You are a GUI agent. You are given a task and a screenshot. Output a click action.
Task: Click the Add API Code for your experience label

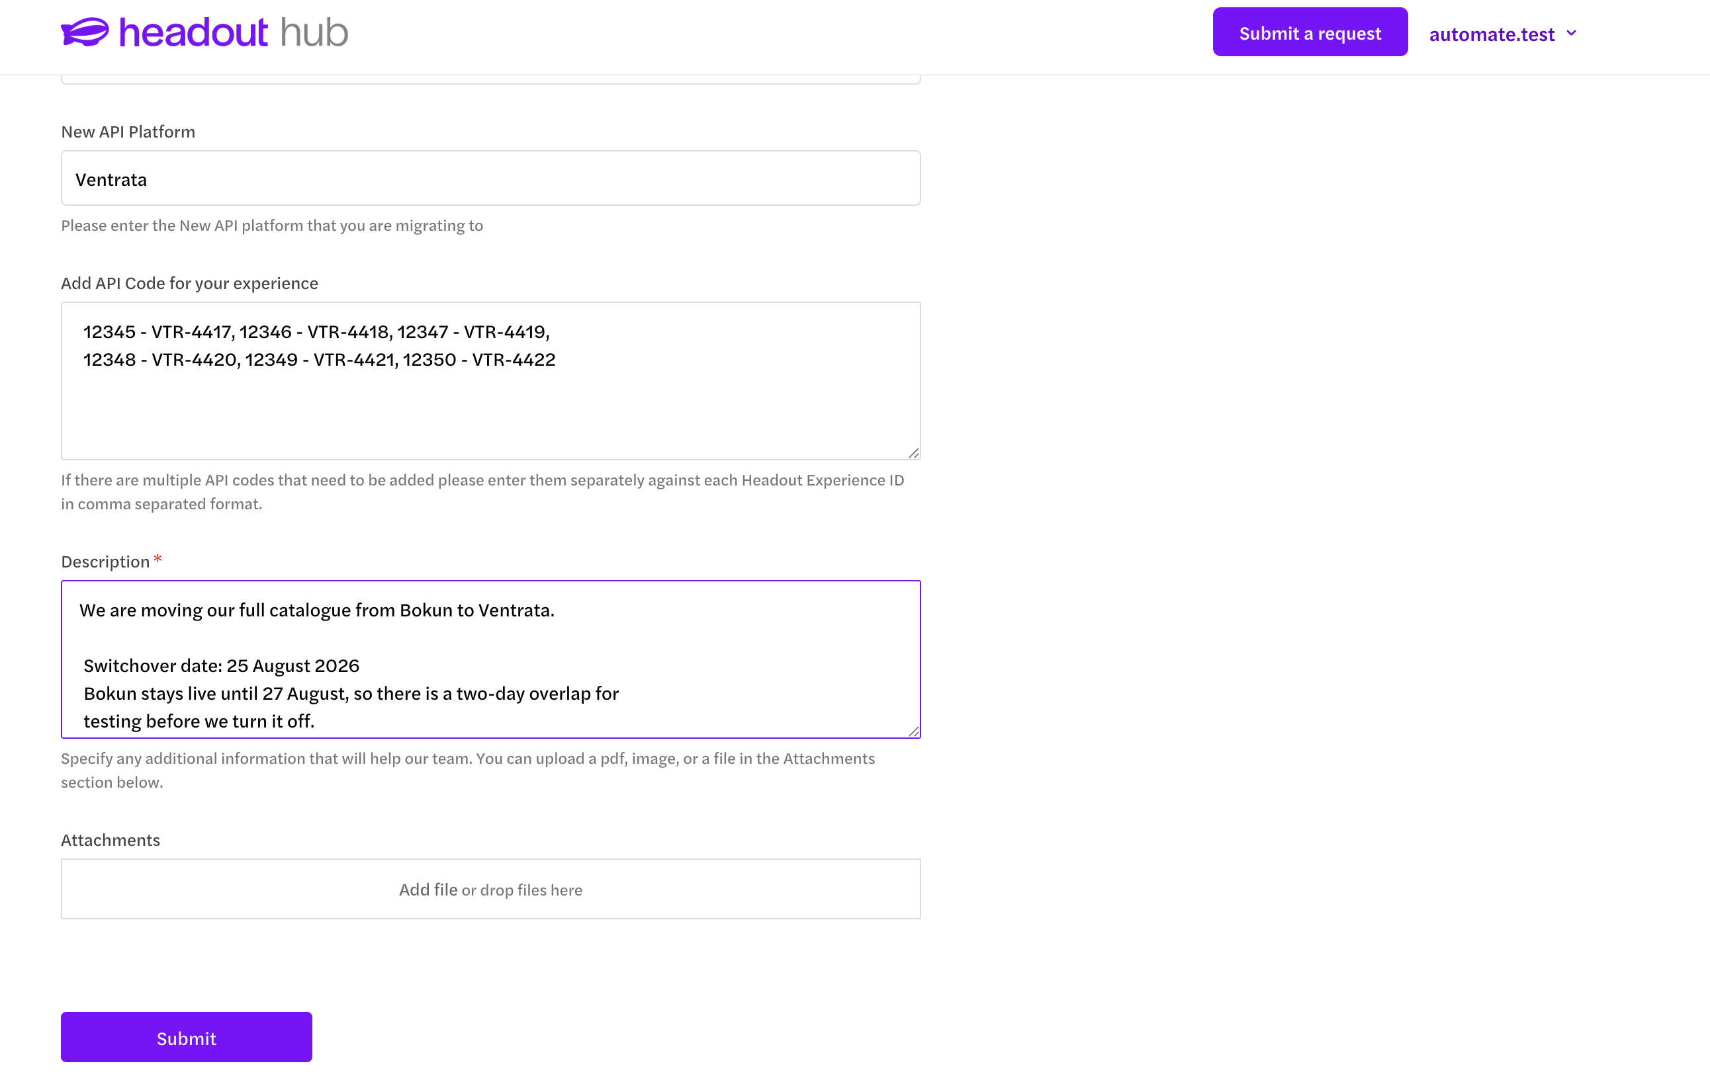coord(190,283)
